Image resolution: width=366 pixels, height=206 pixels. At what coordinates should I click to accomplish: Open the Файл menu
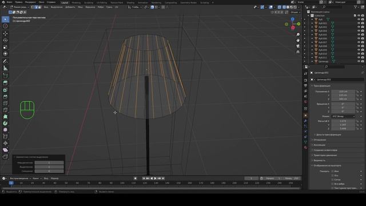(9, 2)
